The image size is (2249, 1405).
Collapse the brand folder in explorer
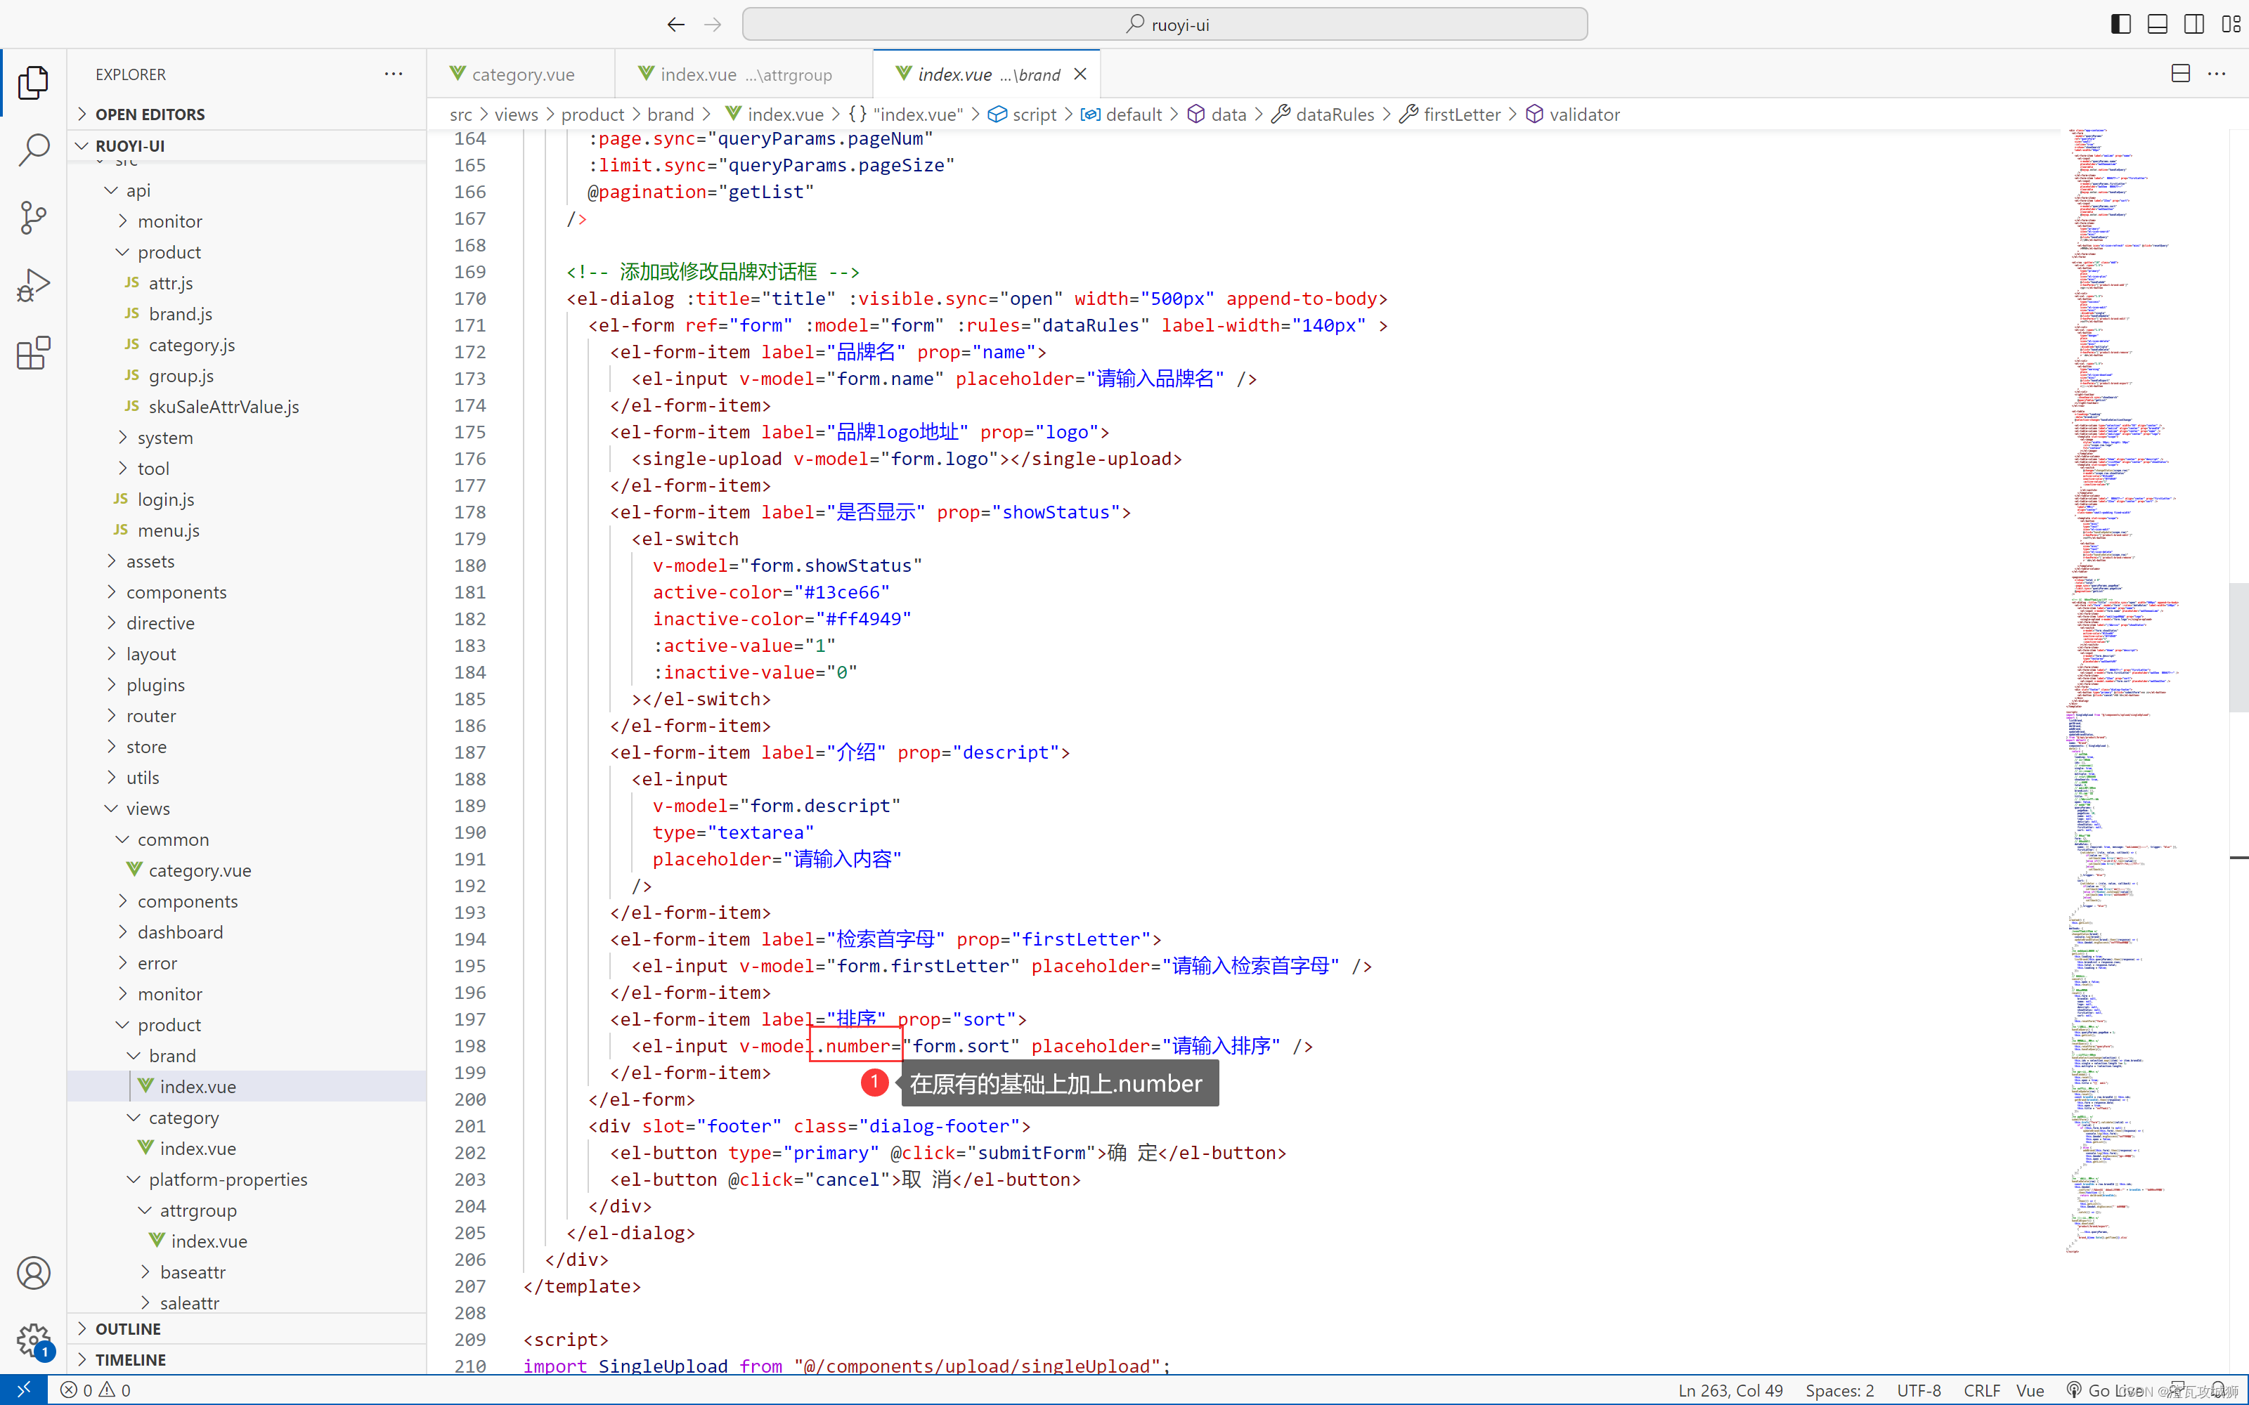[172, 1056]
